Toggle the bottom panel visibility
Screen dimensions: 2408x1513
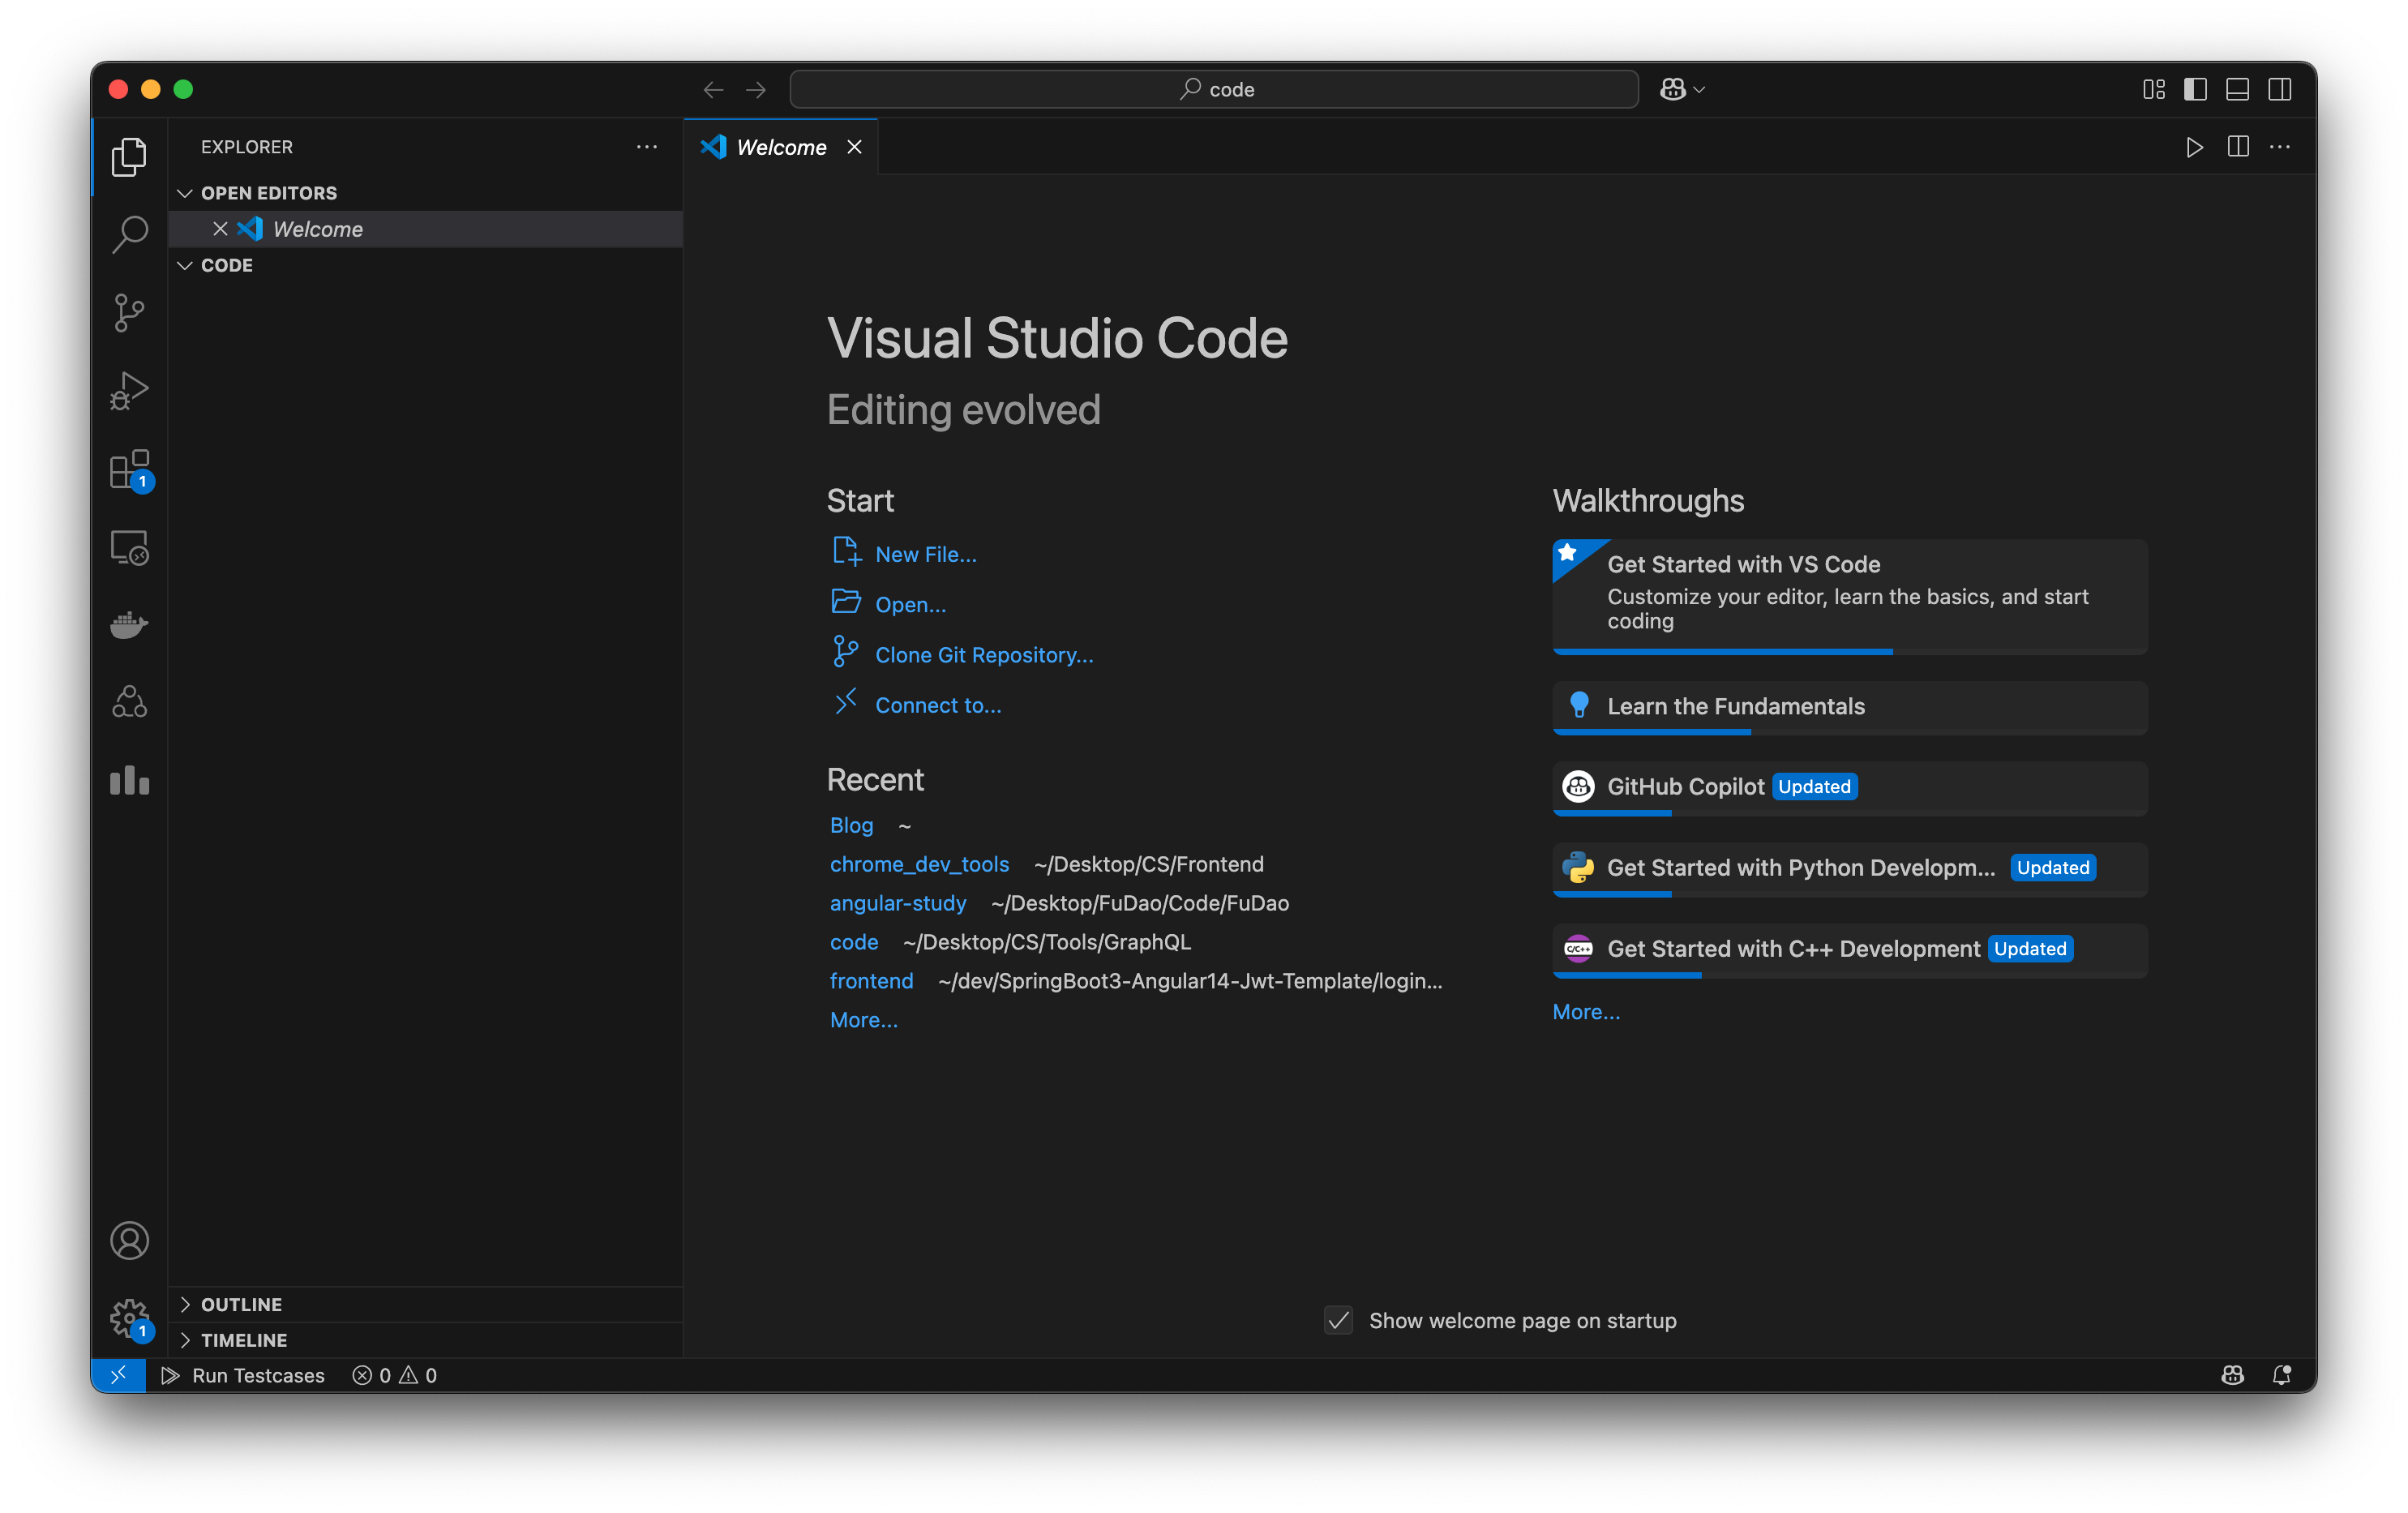2237,90
